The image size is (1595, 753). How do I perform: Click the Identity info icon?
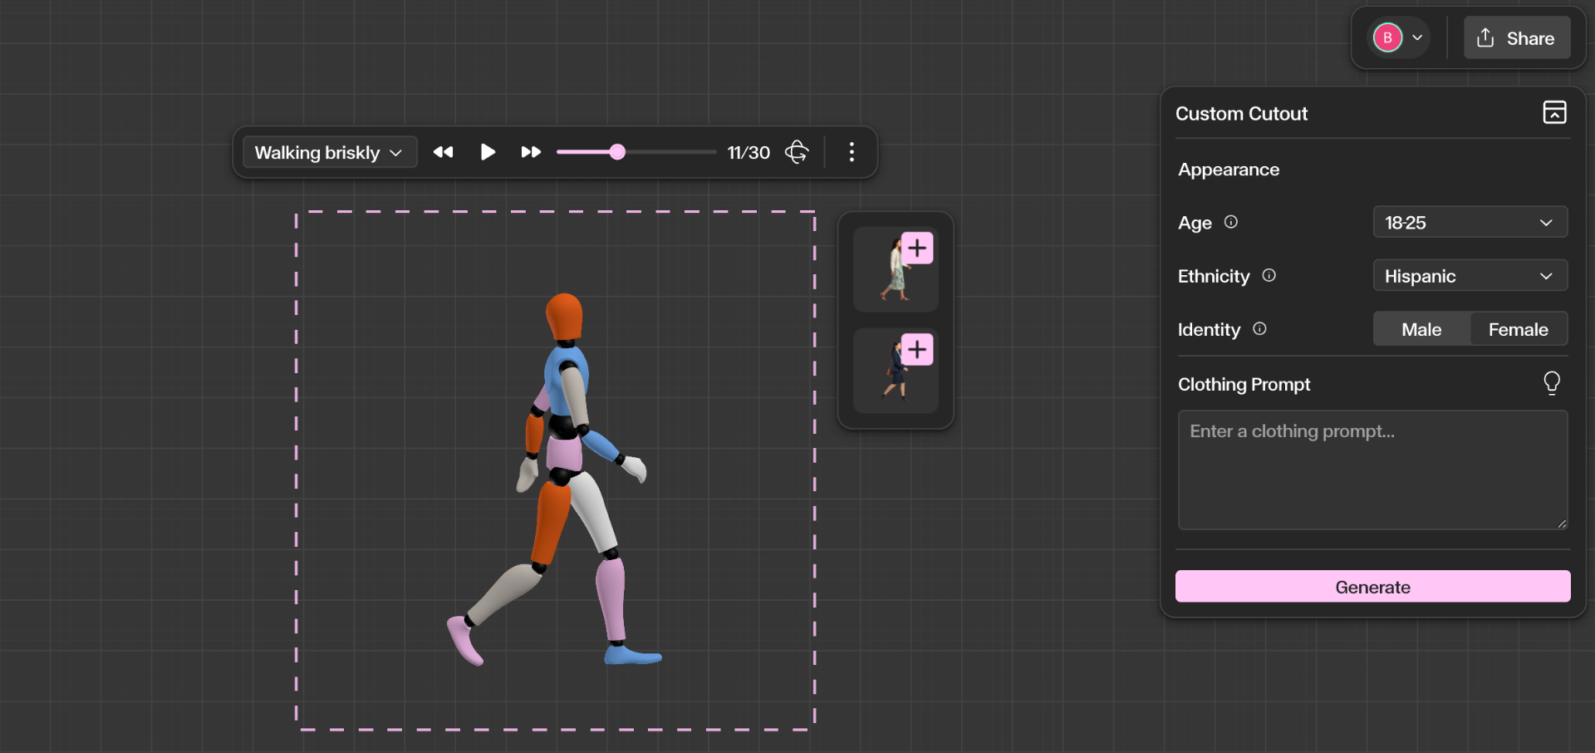(x=1259, y=329)
